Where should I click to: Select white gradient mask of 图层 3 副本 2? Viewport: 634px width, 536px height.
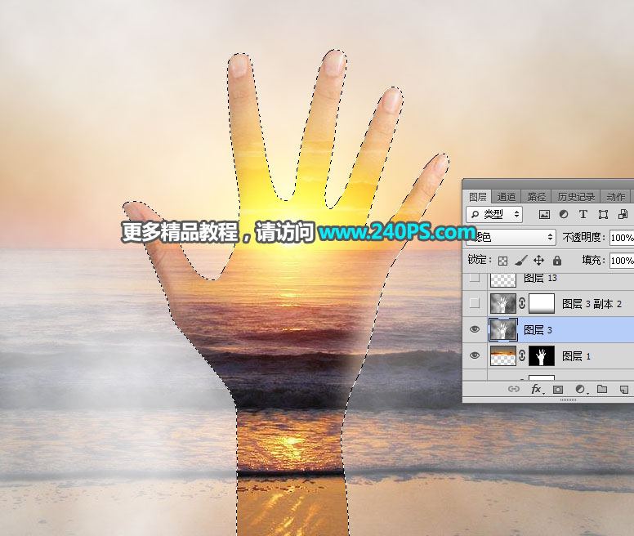[542, 304]
